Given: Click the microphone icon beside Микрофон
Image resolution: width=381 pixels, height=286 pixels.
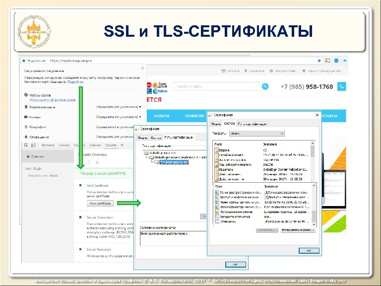Looking at the screenshot, I should [x=26, y=127].
